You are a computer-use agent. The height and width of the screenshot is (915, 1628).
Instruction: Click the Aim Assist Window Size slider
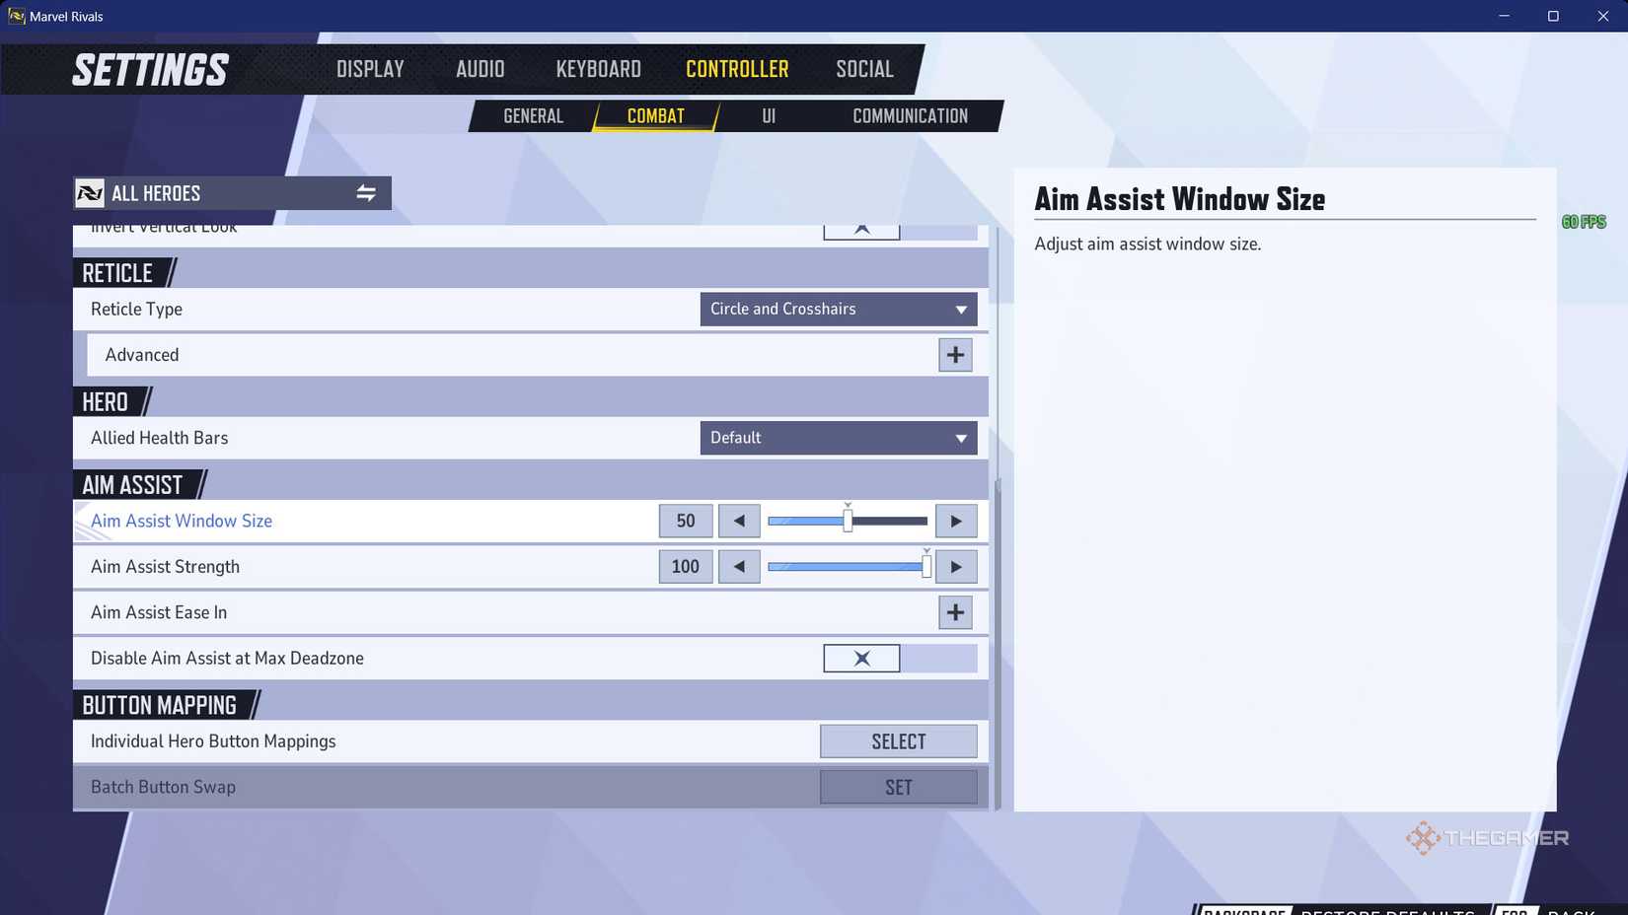848,521
